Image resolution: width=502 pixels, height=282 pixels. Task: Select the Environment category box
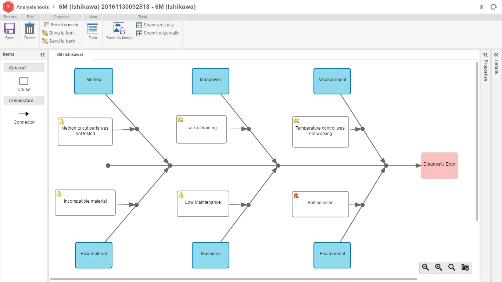pyautogui.click(x=332, y=255)
